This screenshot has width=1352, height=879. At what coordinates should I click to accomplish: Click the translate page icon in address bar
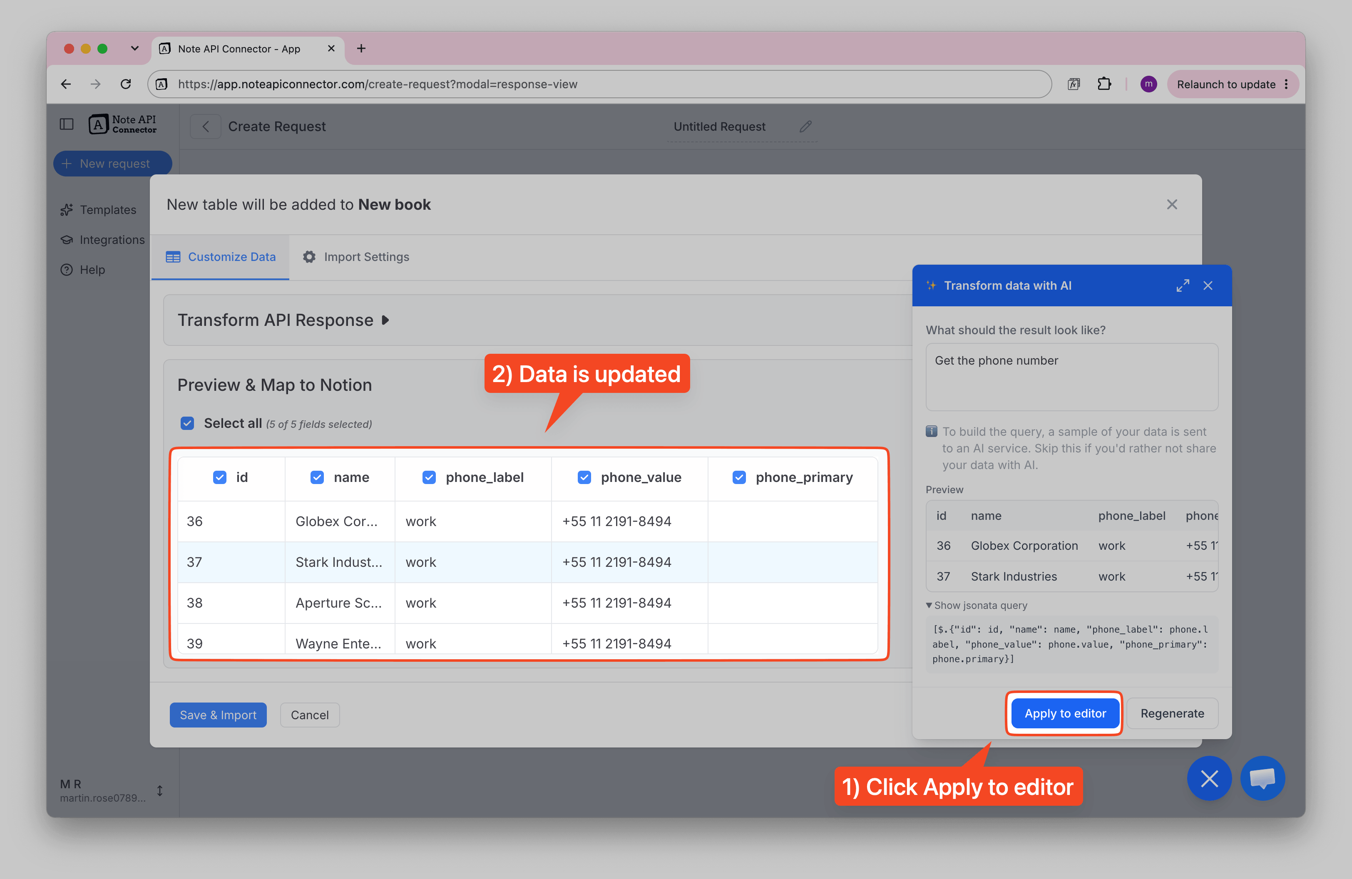1074,84
